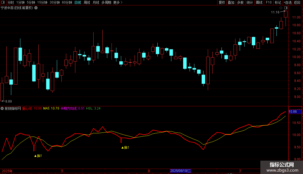Click the month 6 label on time axis

[149, 171]
